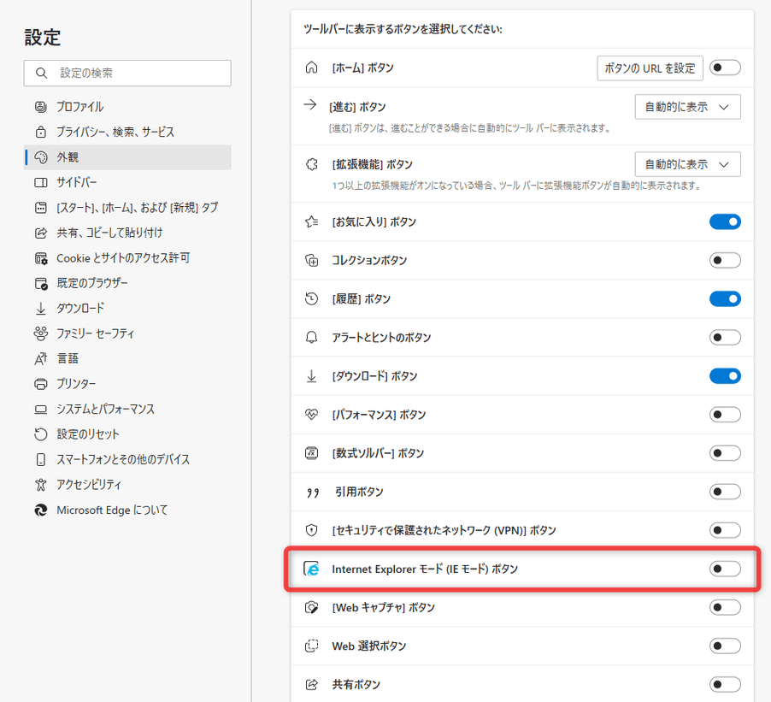This screenshot has width=771, height=702.
Task: Click the family safety icon in the sidebar
Action: [x=41, y=333]
